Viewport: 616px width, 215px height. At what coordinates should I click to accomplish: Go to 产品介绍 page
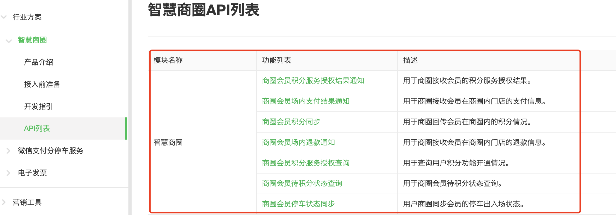[39, 62]
